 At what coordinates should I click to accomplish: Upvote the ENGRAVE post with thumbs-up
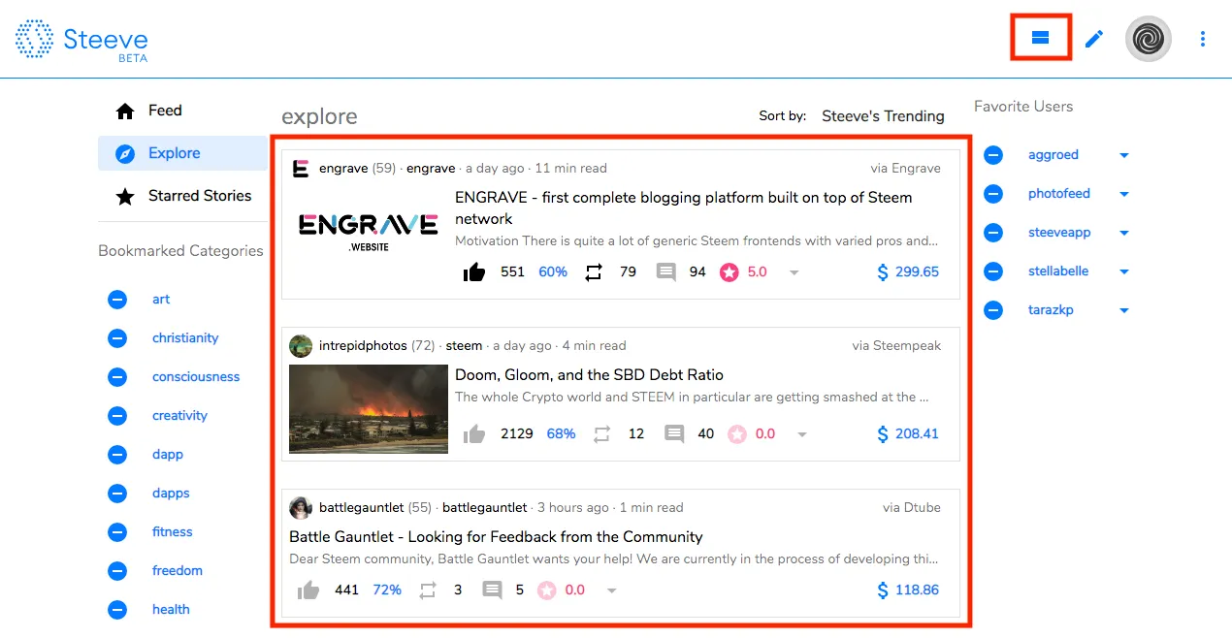[x=474, y=272]
